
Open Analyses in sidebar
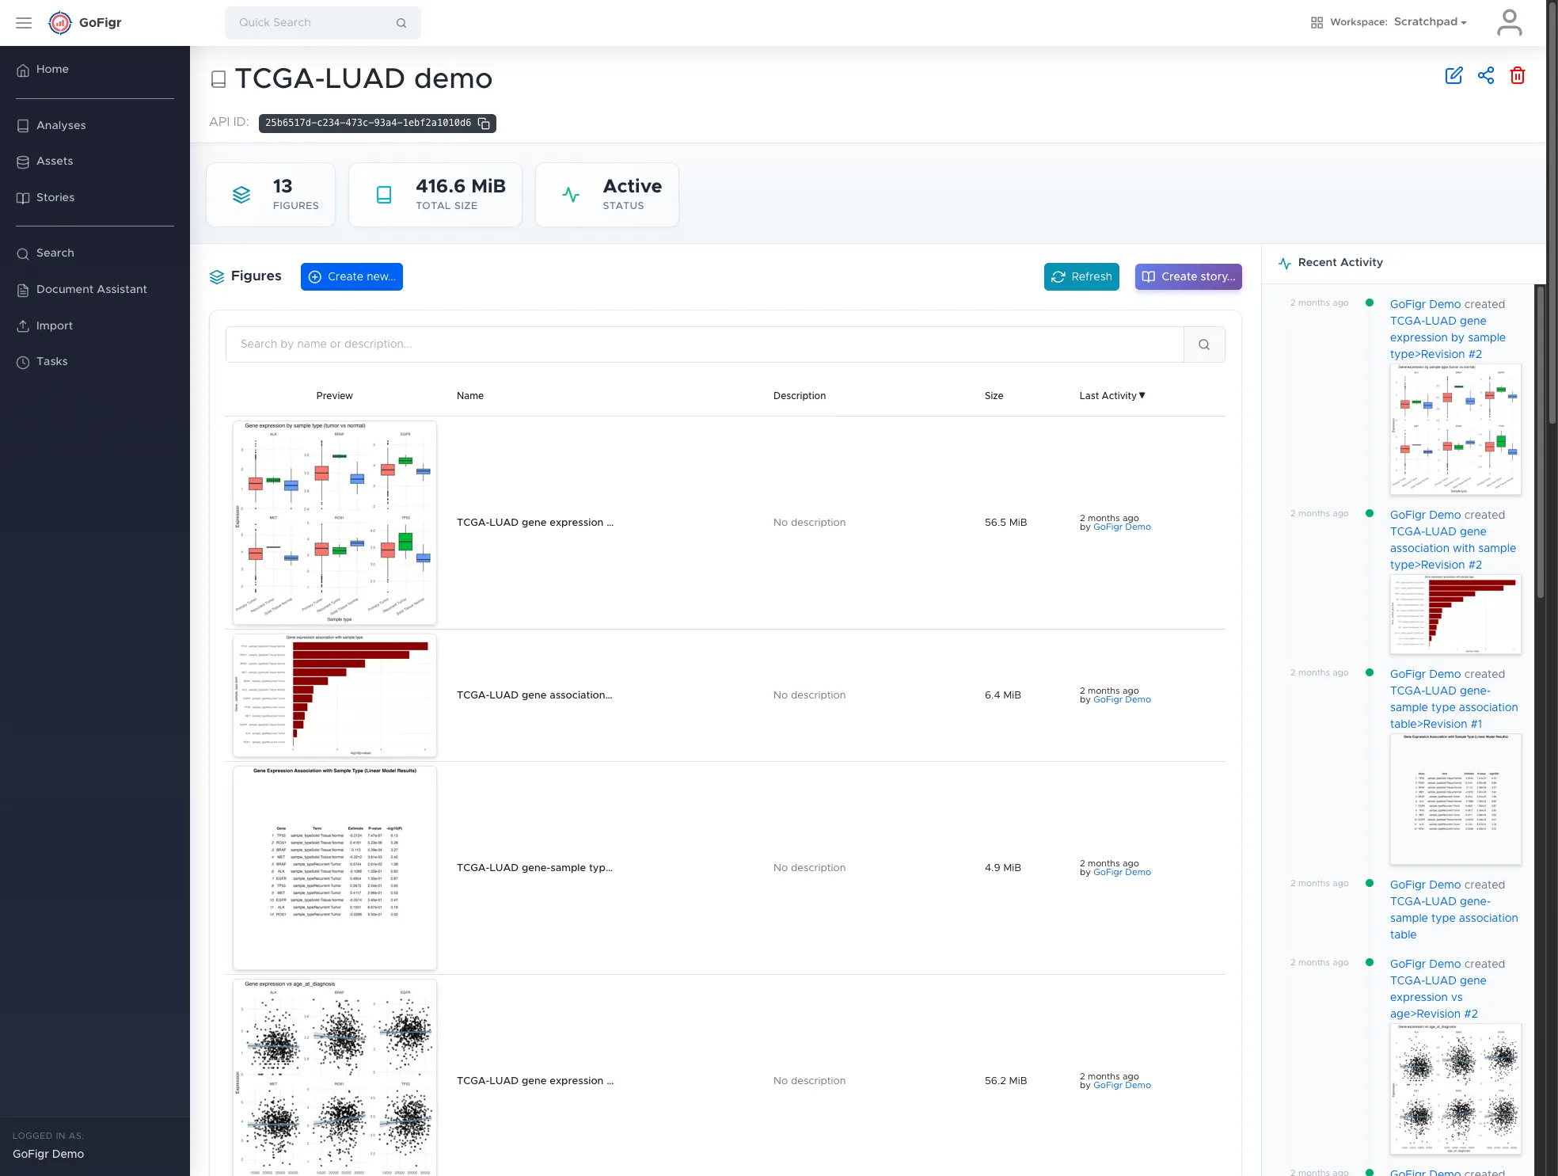(x=61, y=126)
